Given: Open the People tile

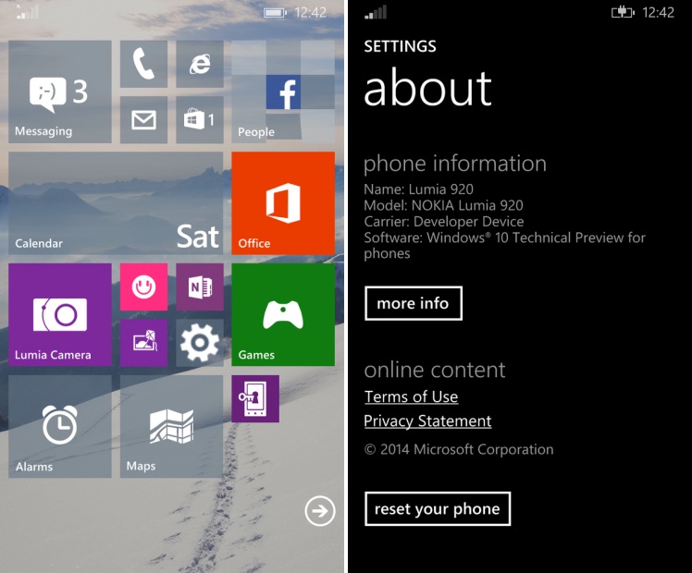Looking at the screenshot, I should [283, 91].
